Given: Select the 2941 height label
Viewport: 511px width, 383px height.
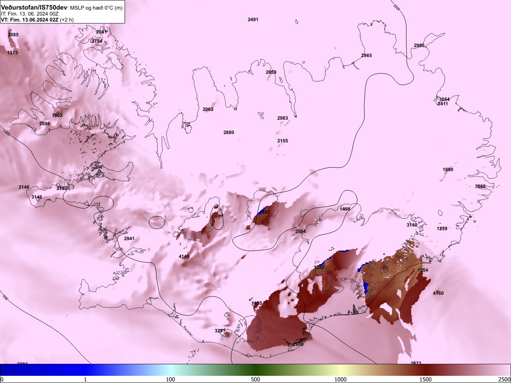Looking at the screenshot, I should tap(129, 239).
